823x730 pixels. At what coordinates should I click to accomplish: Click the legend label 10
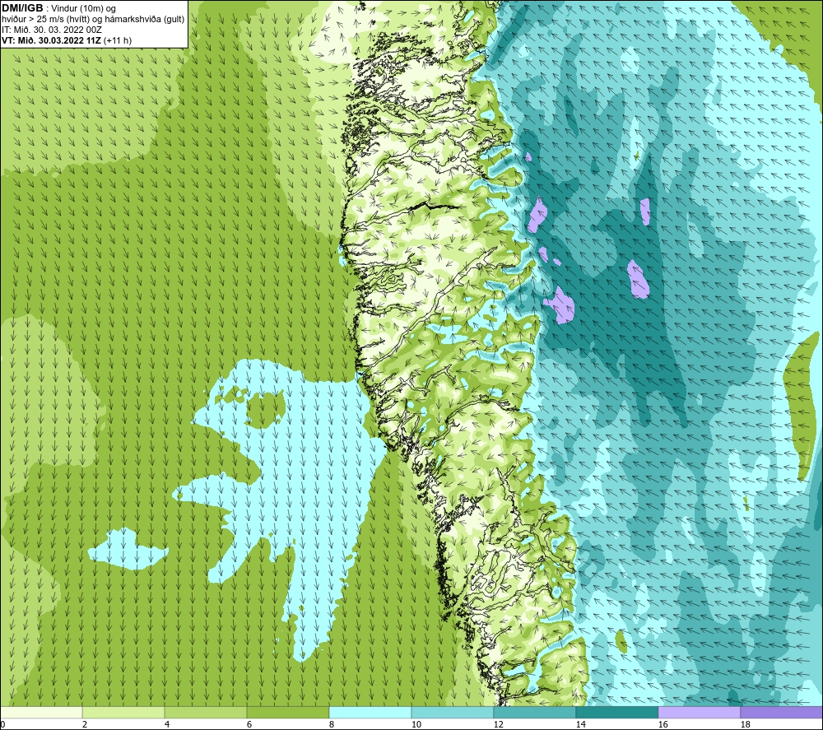tap(416, 725)
